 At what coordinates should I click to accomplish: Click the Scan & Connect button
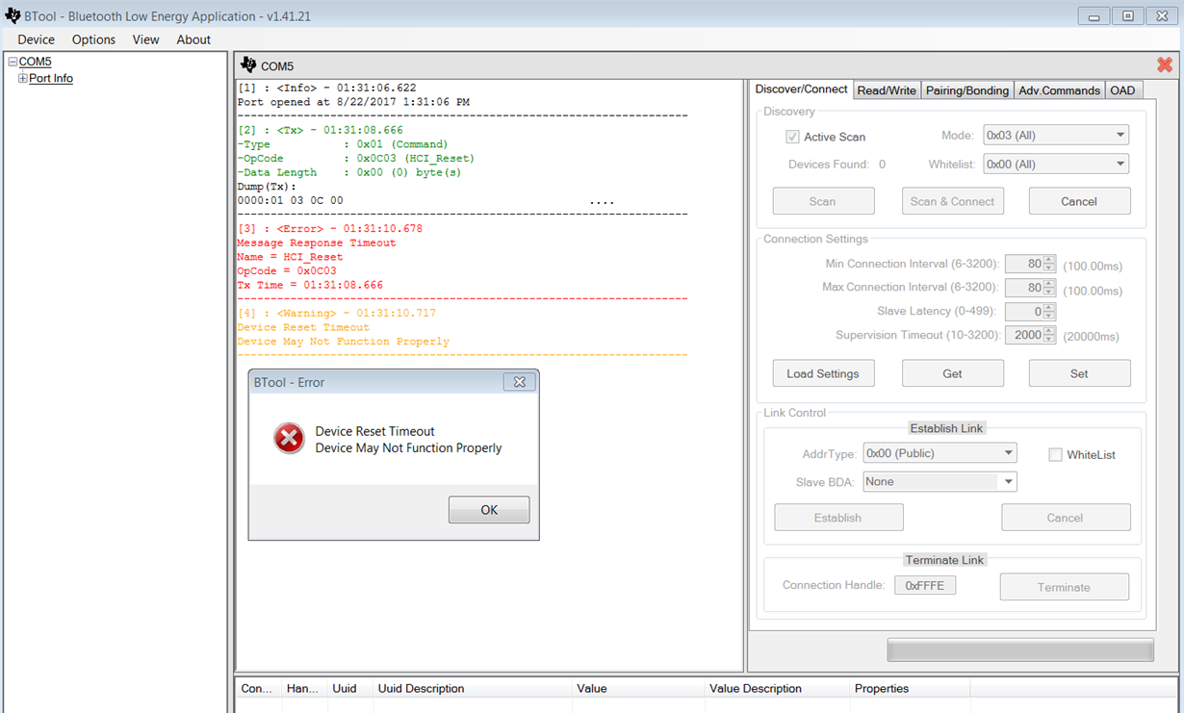[952, 201]
